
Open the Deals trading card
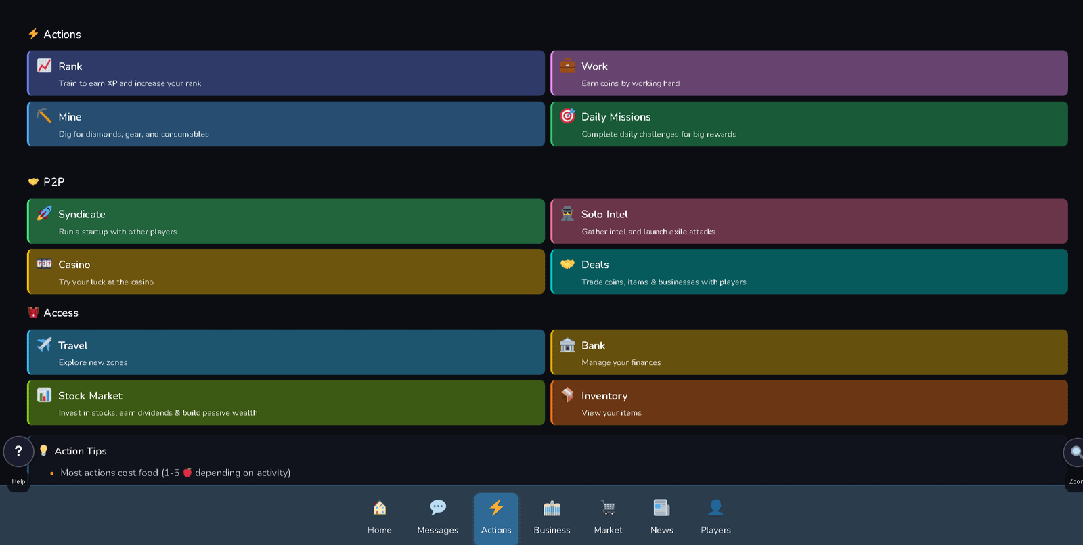click(809, 272)
